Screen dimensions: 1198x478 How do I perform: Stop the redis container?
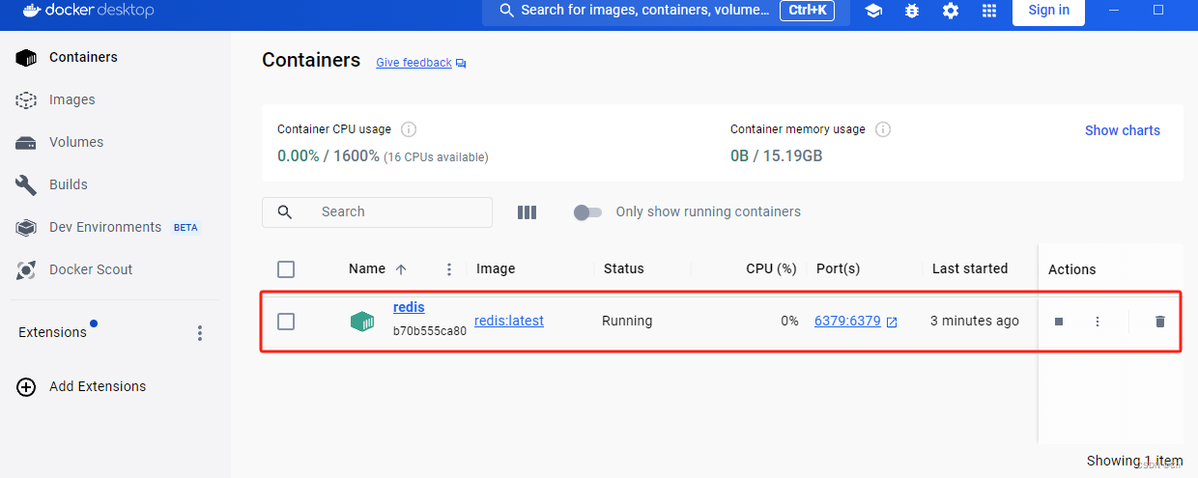click(1059, 322)
